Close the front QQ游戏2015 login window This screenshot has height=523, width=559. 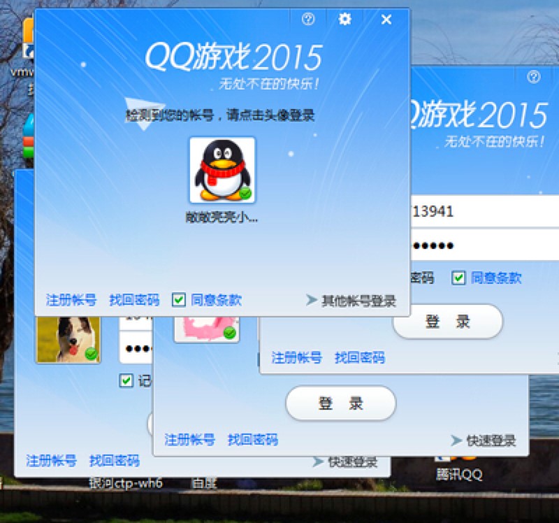pyautogui.click(x=386, y=20)
